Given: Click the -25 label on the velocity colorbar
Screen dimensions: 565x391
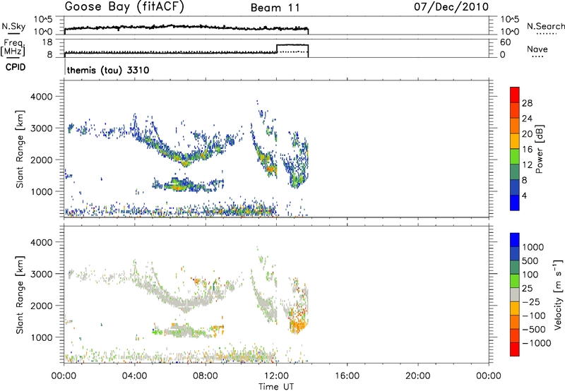Looking at the screenshot, I should point(531,301).
